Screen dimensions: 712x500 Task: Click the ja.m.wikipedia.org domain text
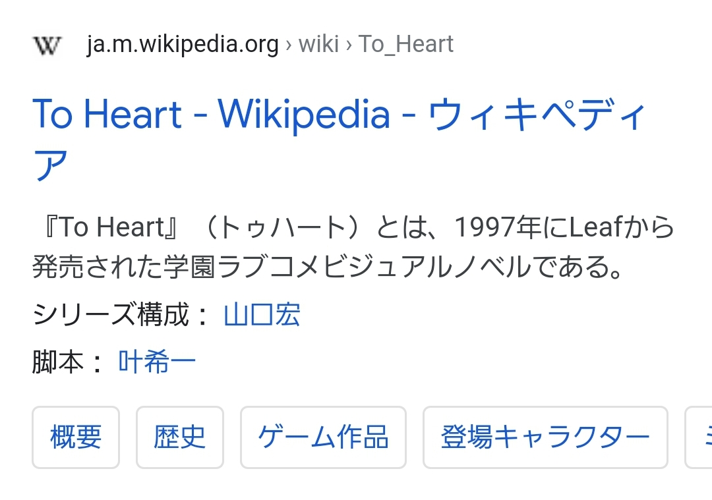coord(183,45)
